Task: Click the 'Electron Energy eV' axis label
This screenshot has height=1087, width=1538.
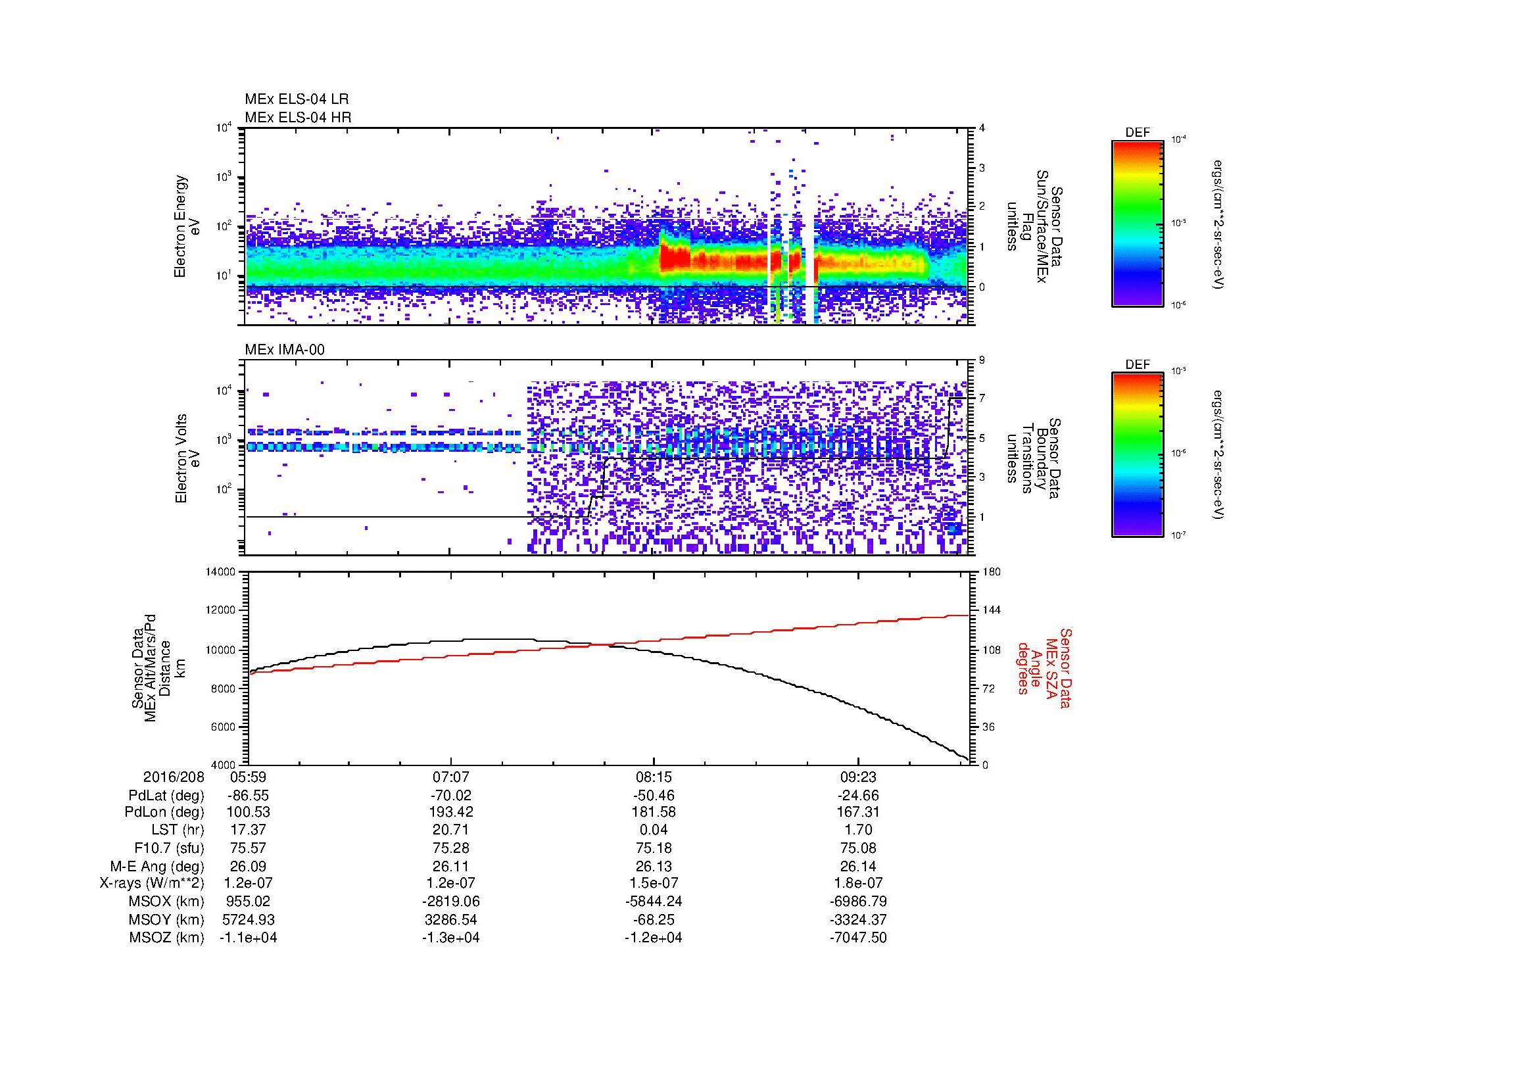Action: (186, 226)
